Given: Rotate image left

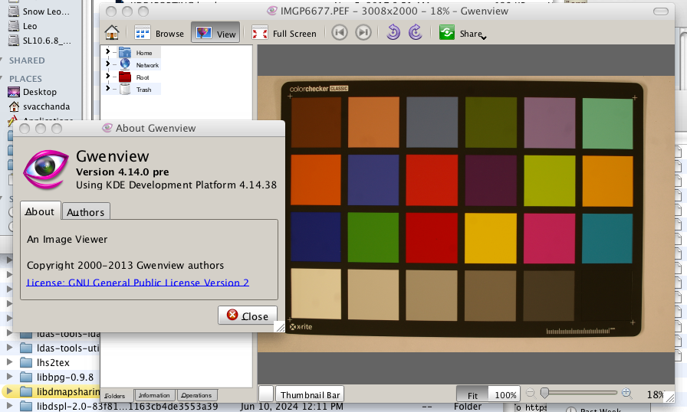Looking at the screenshot, I should click(393, 32).
